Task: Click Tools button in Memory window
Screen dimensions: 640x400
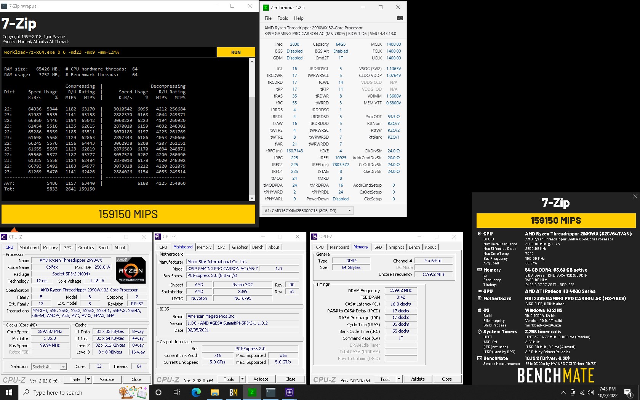Action: point(385,379)
